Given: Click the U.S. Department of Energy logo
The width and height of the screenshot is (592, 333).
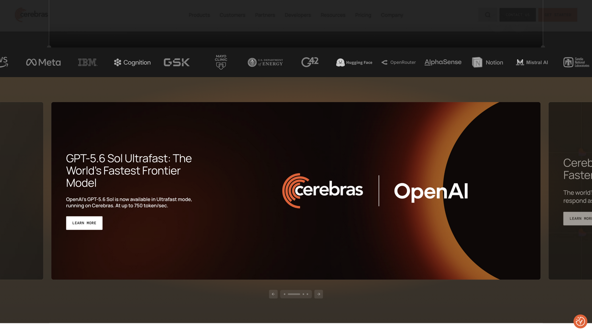Looking at the screenshot, I should [265, 62].
